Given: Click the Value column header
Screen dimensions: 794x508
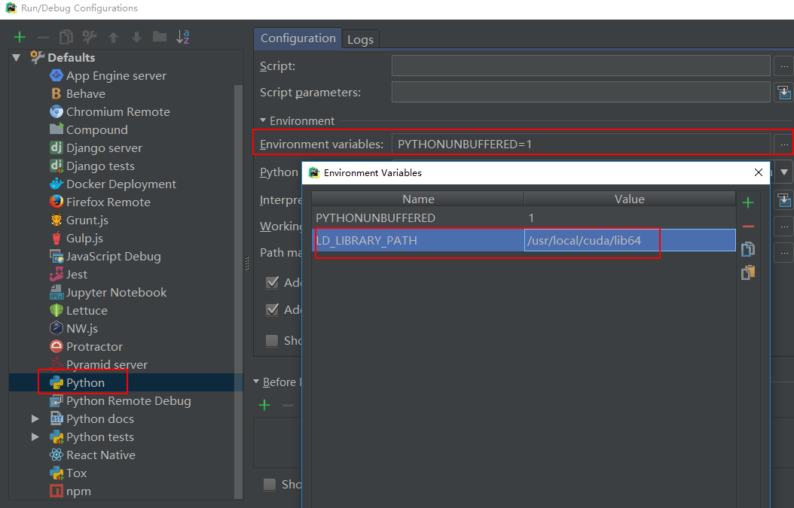Looking at the screenshot, I should (x=630, y=199).
